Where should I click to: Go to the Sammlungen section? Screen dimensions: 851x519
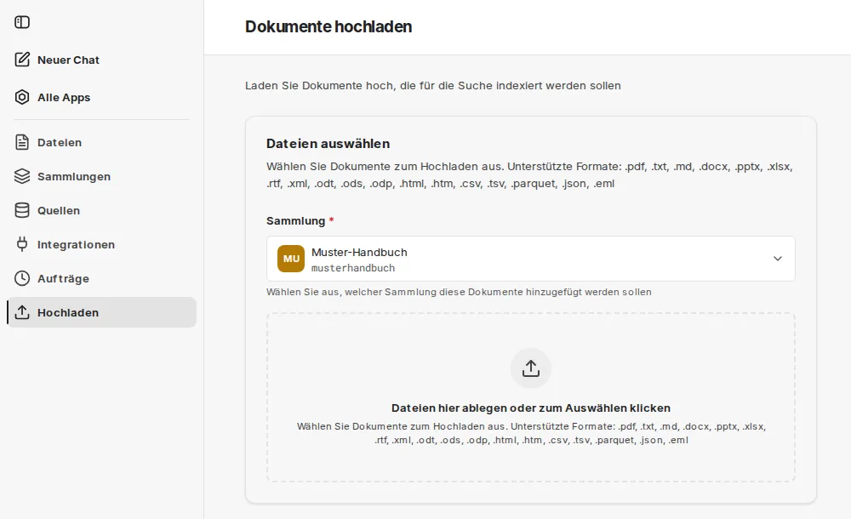pyautogui.click(x=101, y=176)
